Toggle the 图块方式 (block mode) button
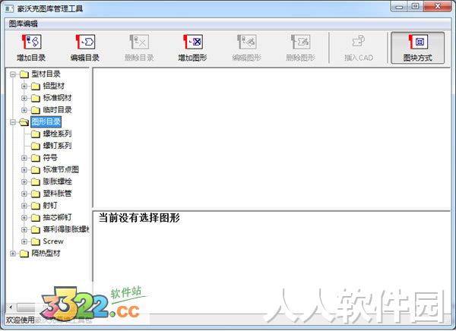This screenshot has height=331, width=456. coord(417,48)
